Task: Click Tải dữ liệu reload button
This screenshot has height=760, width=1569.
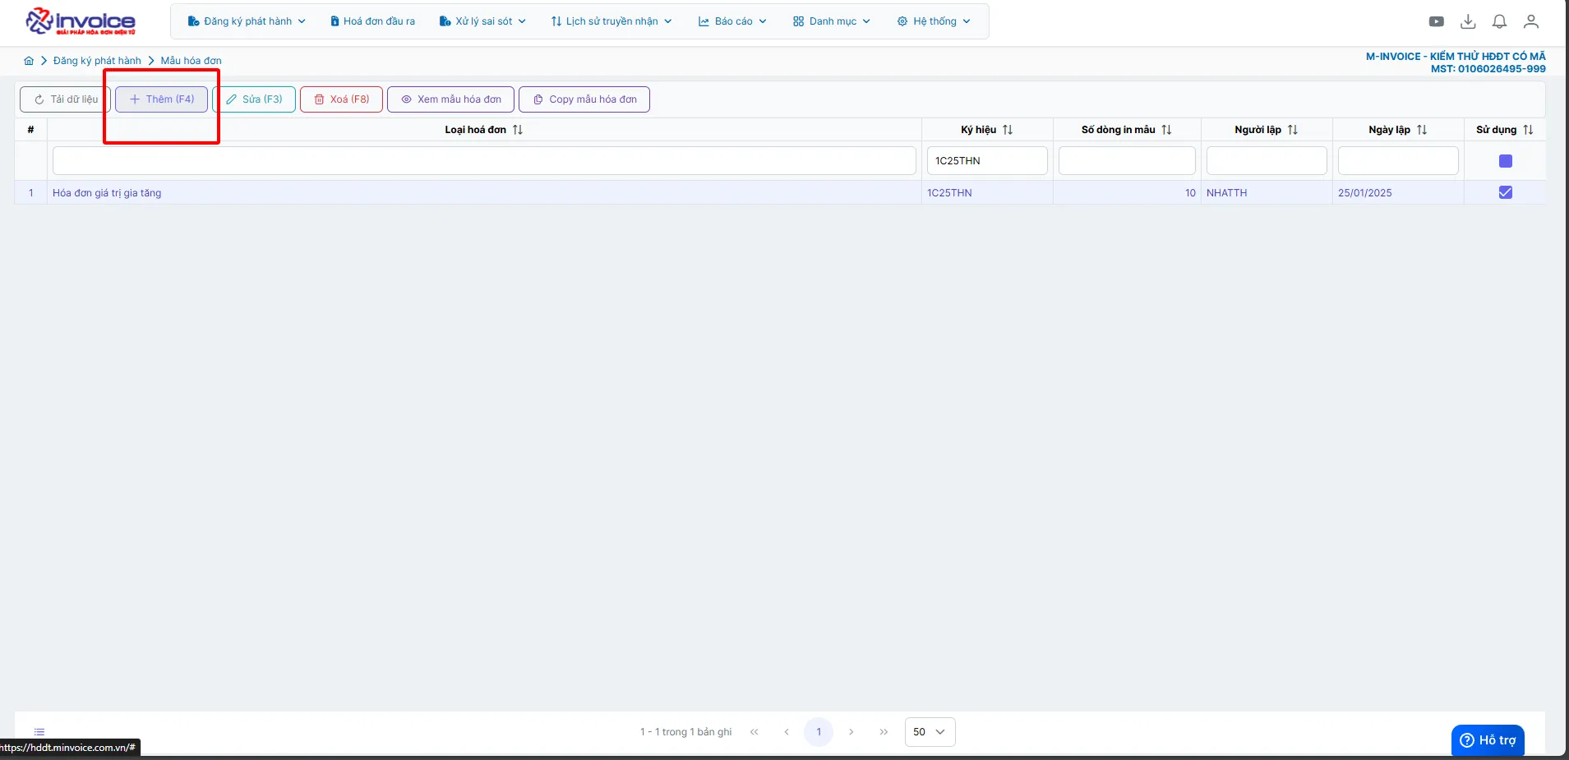Action: (65, 99)
